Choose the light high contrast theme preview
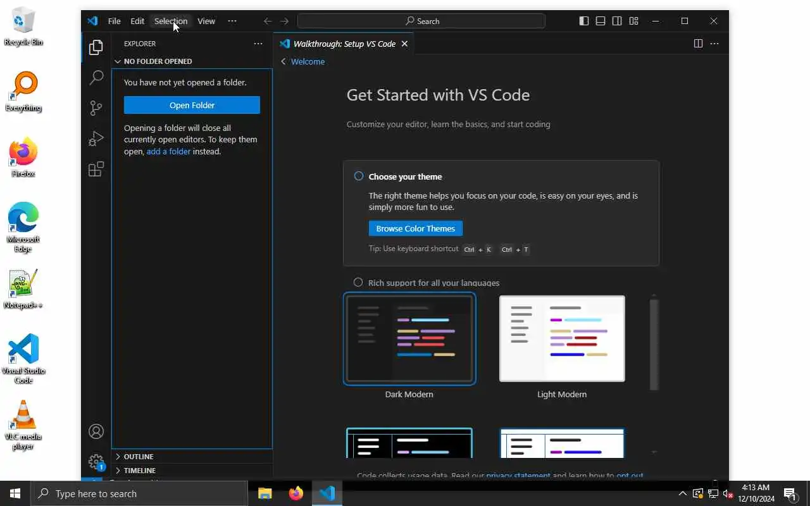This screenshot has height=506, width=810. tap(562, 443)
